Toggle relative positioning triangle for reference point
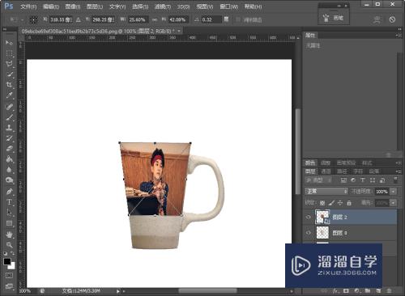The height and width of the screenshot is (296, 405). click(79, 19)
